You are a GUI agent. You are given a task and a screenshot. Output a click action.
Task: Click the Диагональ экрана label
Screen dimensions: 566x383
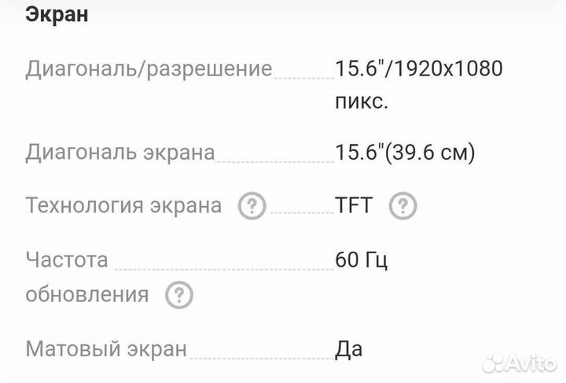click(x=120, y=152)
